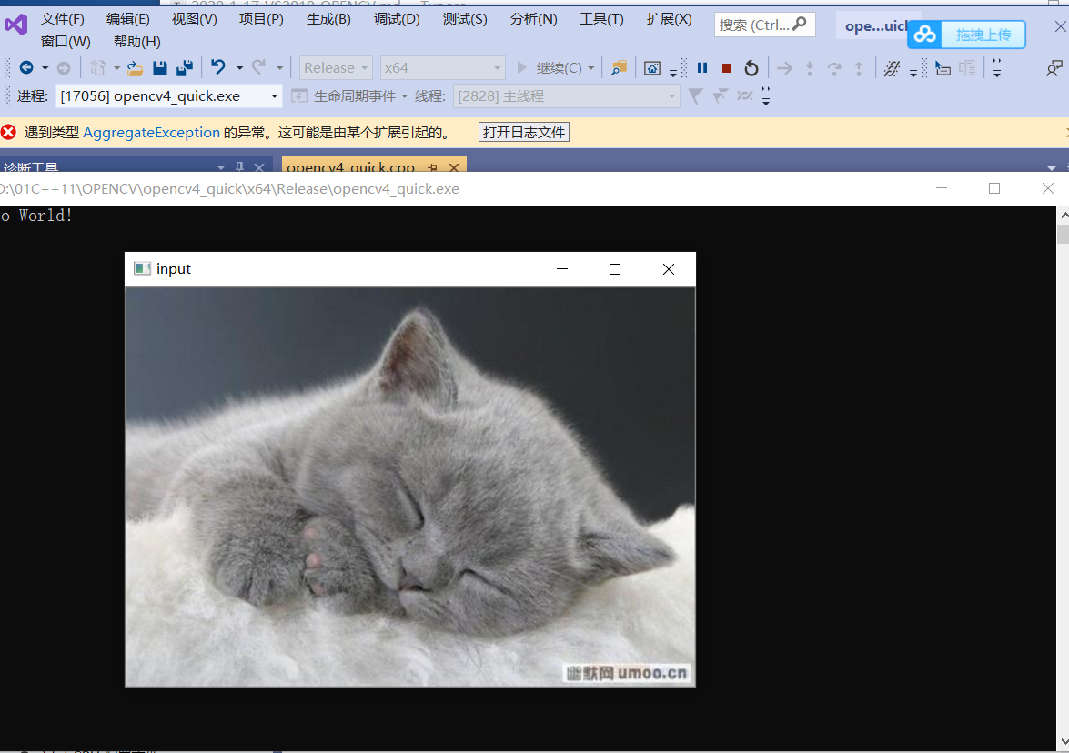The height and width of the screenshot is (753, 1069).
Task: Click the funnel icon just right of the thread dropdown
Action: [695, 96]
